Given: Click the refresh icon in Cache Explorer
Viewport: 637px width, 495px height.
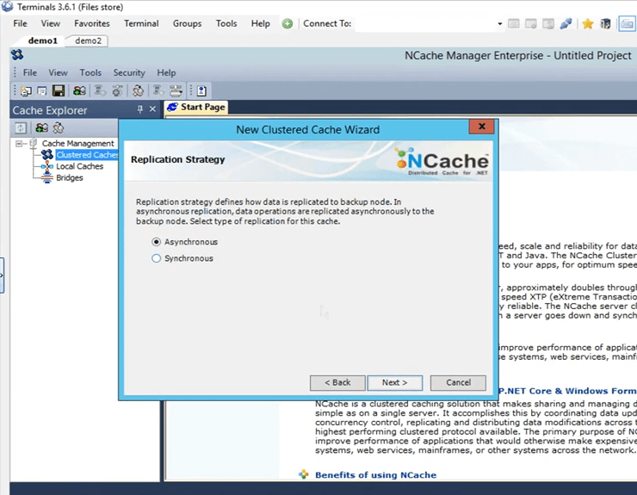Looking at the screenshot, I should (x=21, y=128).
